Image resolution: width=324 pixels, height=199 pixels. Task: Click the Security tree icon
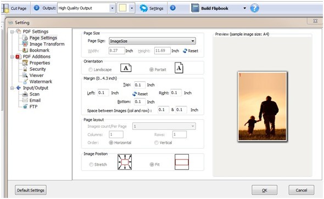[25, 69]
